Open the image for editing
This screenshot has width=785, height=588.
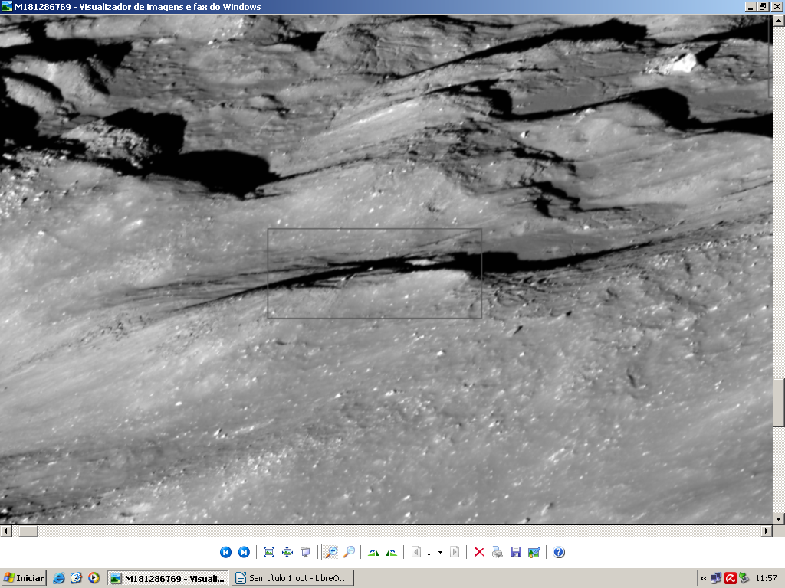(x=534, y=552)
